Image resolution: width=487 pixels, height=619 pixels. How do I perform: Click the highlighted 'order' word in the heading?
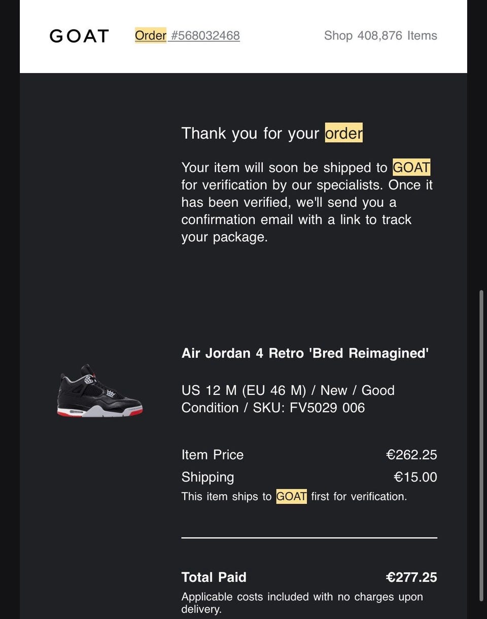click(343, 133)
